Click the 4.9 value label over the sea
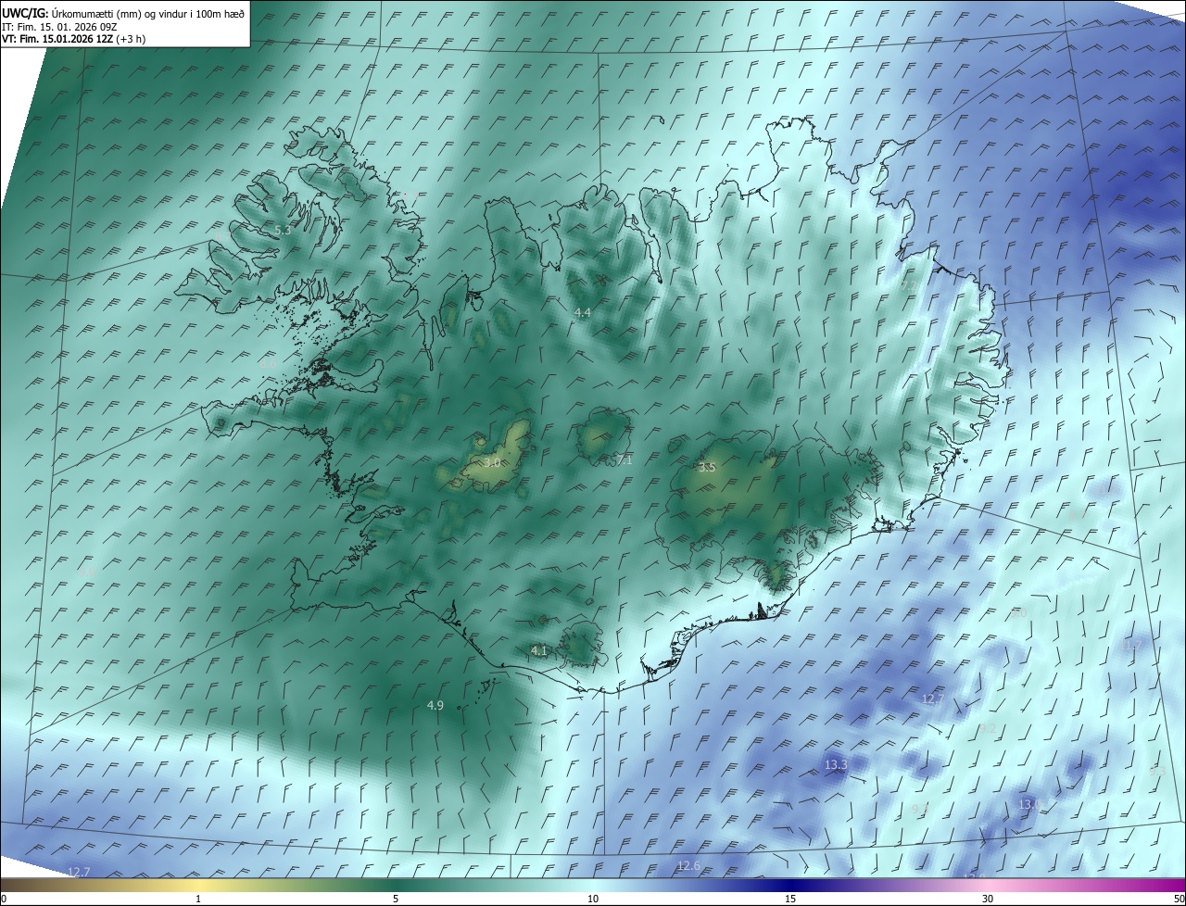1186x906 pixels. tap(435, 706)
